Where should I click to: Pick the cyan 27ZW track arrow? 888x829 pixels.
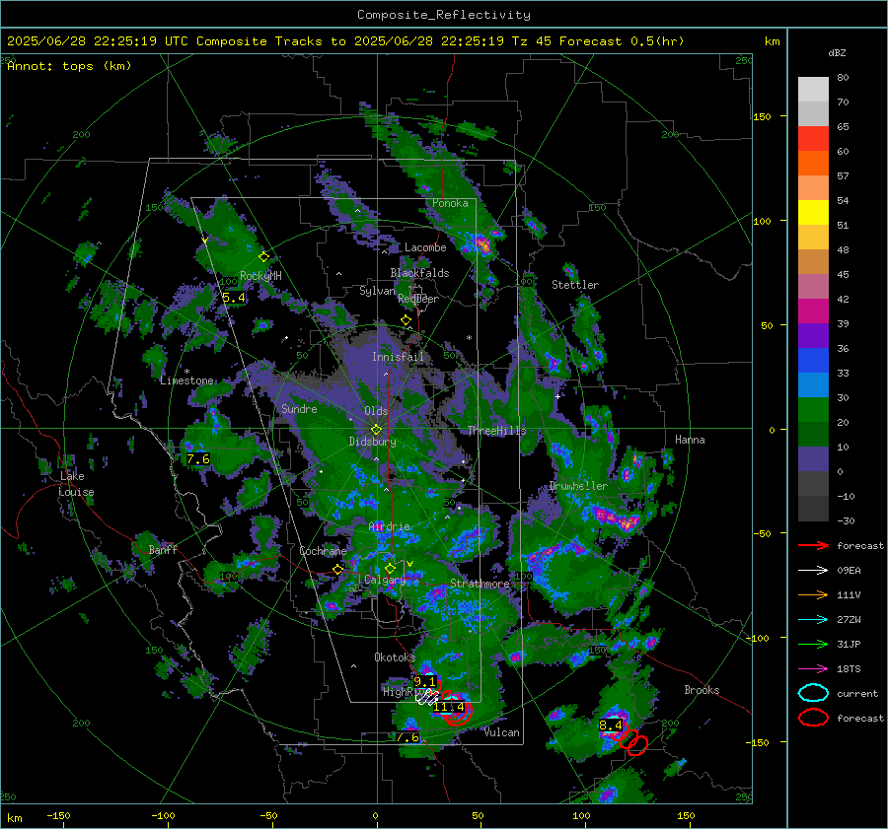tap(813, 620)
